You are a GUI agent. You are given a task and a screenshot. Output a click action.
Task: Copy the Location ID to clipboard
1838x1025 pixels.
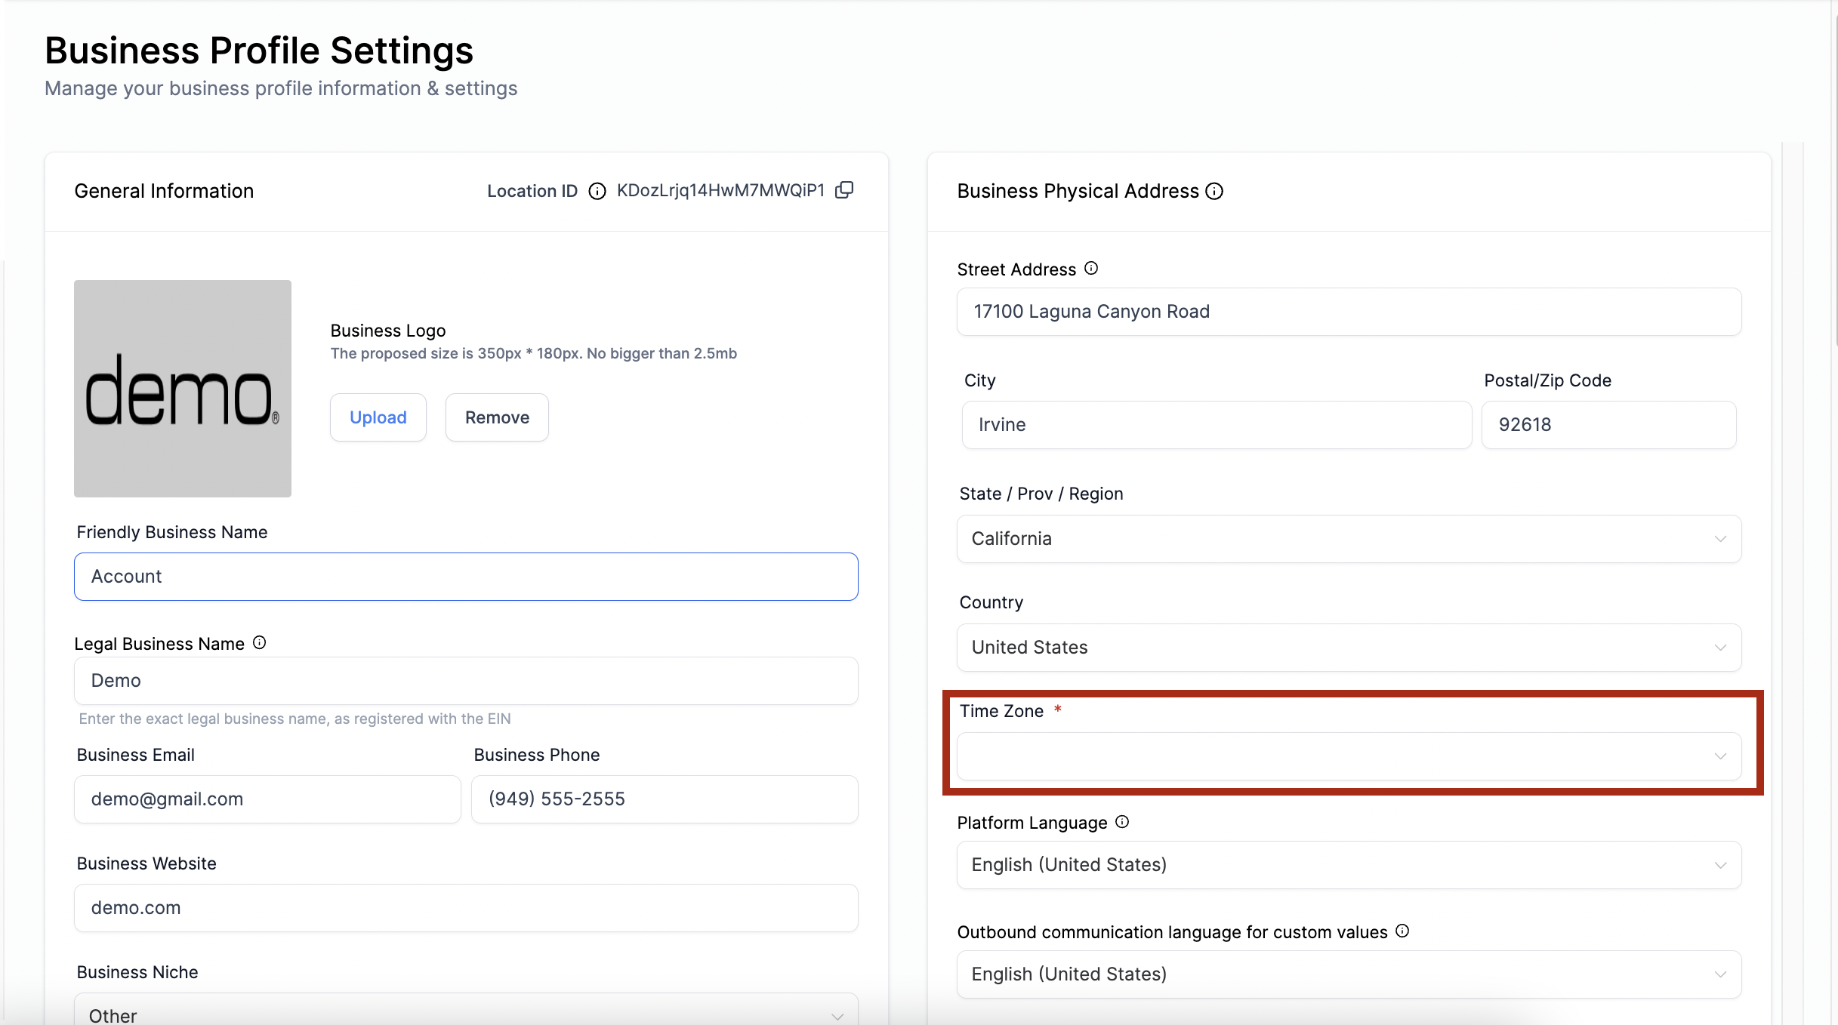844,190
